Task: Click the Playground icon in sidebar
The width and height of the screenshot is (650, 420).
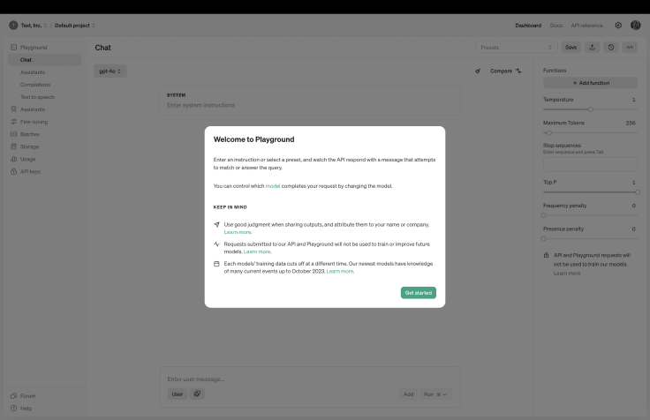Action: [13, 48]
